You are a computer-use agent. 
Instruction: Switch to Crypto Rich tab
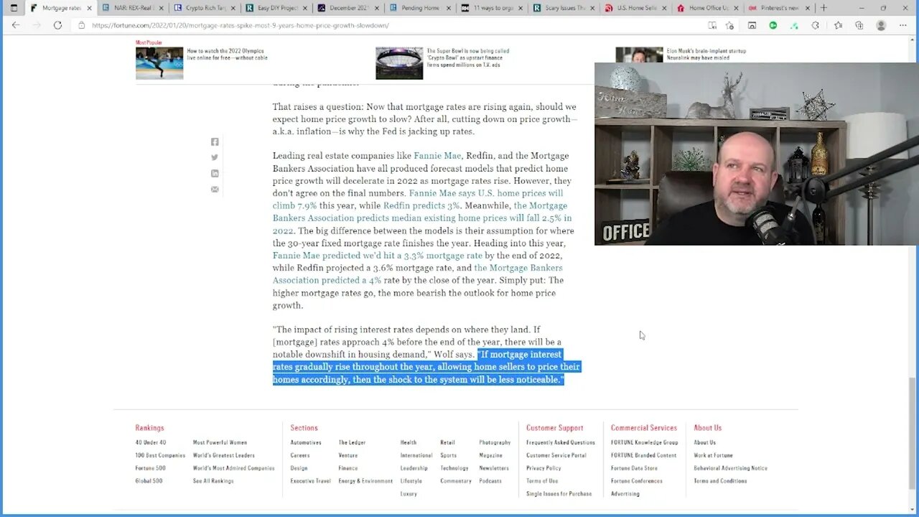[204, 8]
